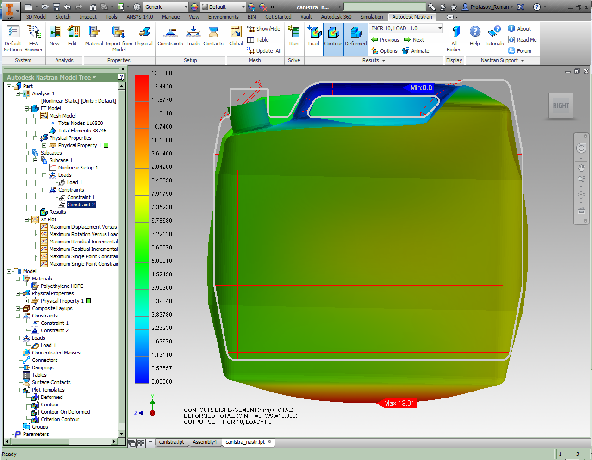Click the Constraints setup icon
This screenshot has width=592, height=460.
[x=170, y=36]
